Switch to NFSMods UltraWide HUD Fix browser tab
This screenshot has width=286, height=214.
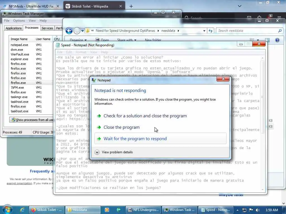pos(31,6)
